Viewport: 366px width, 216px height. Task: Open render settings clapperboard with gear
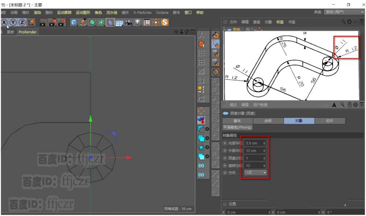(61, 22)
